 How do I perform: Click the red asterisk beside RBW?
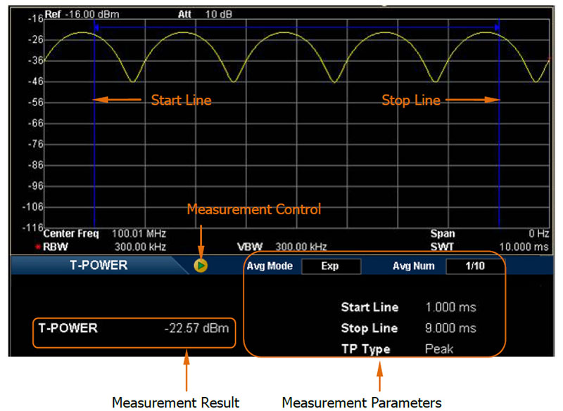[x=38, y=247]
